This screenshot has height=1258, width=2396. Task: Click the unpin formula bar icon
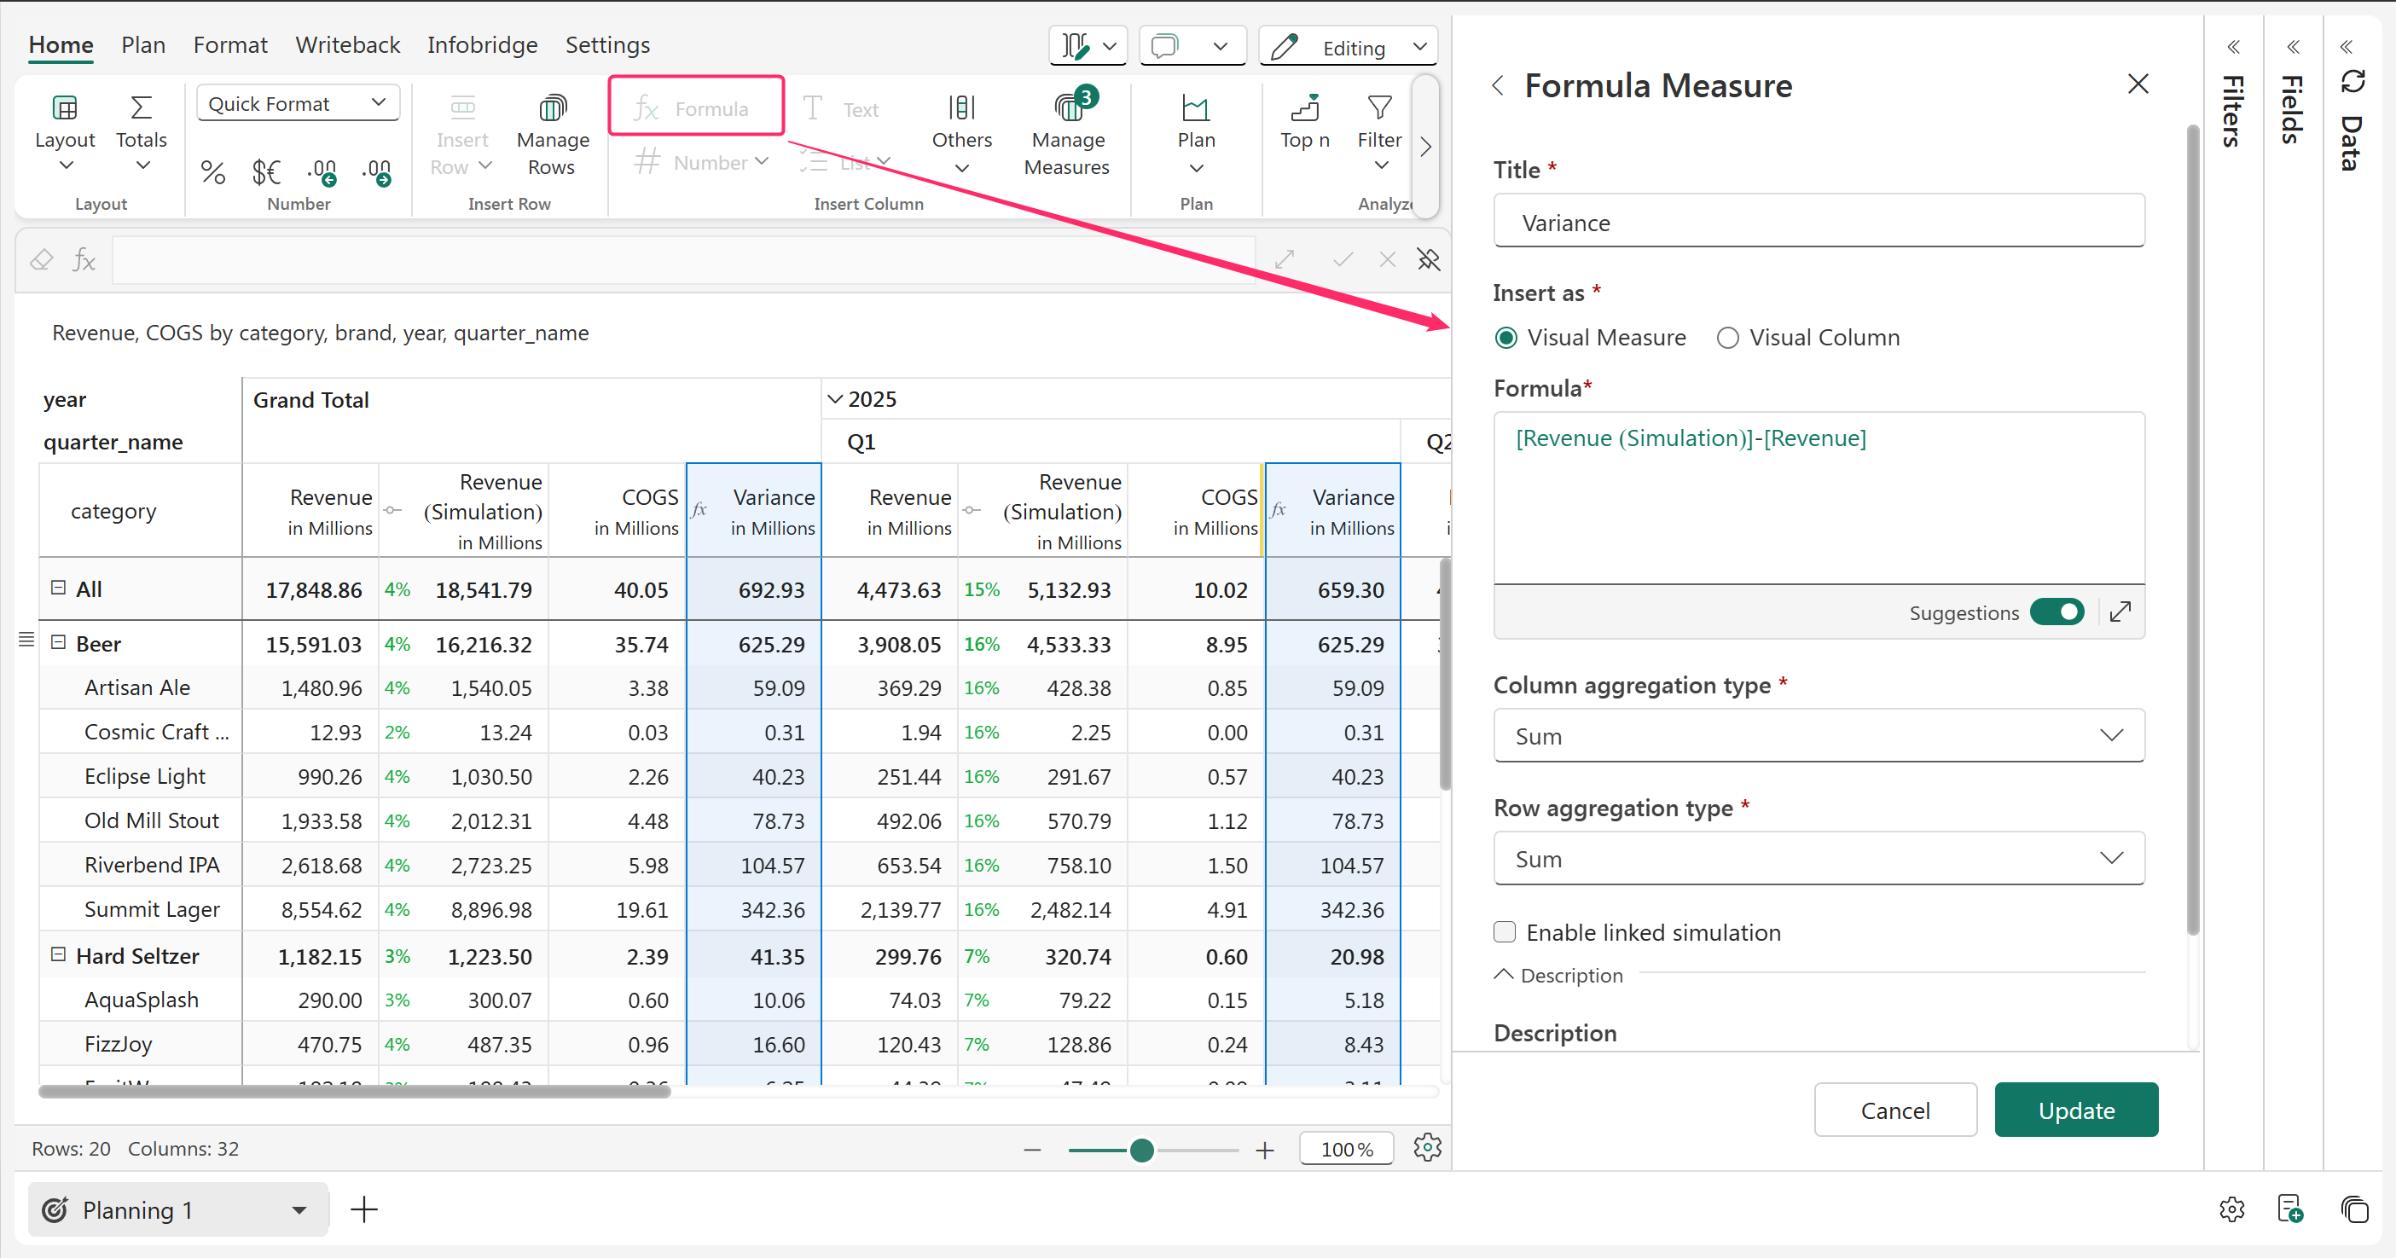coord(1429,260)
